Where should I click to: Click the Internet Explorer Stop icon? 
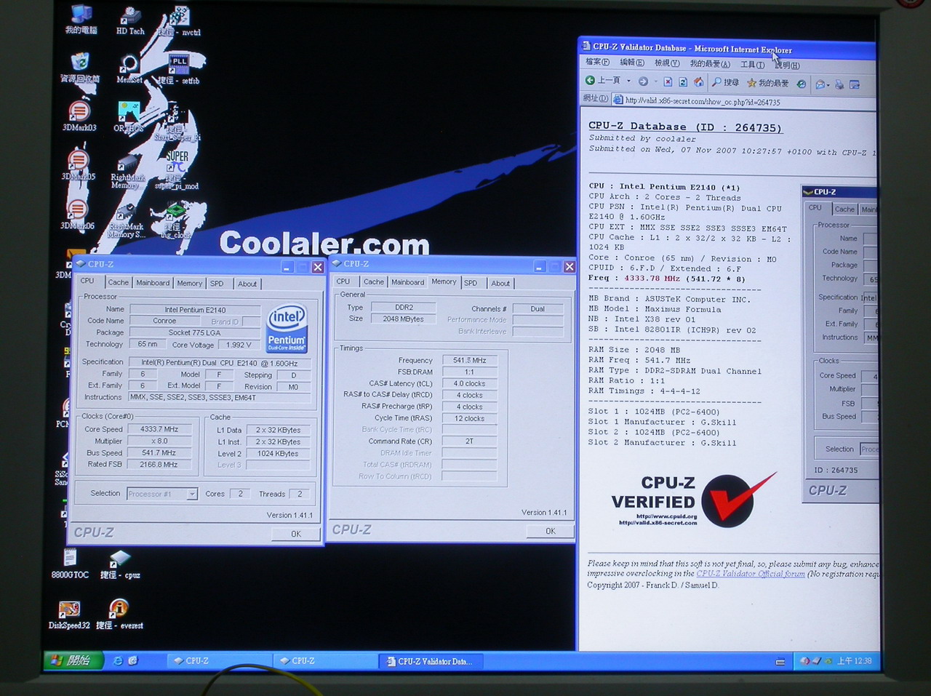pos(668,82)
